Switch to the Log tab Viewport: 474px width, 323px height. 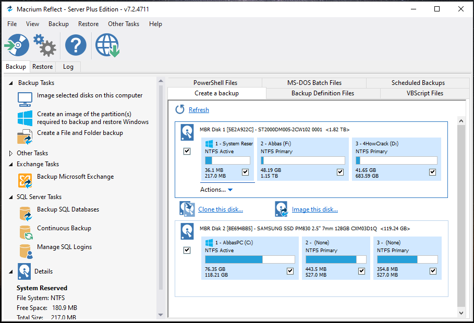pos(68,67)
